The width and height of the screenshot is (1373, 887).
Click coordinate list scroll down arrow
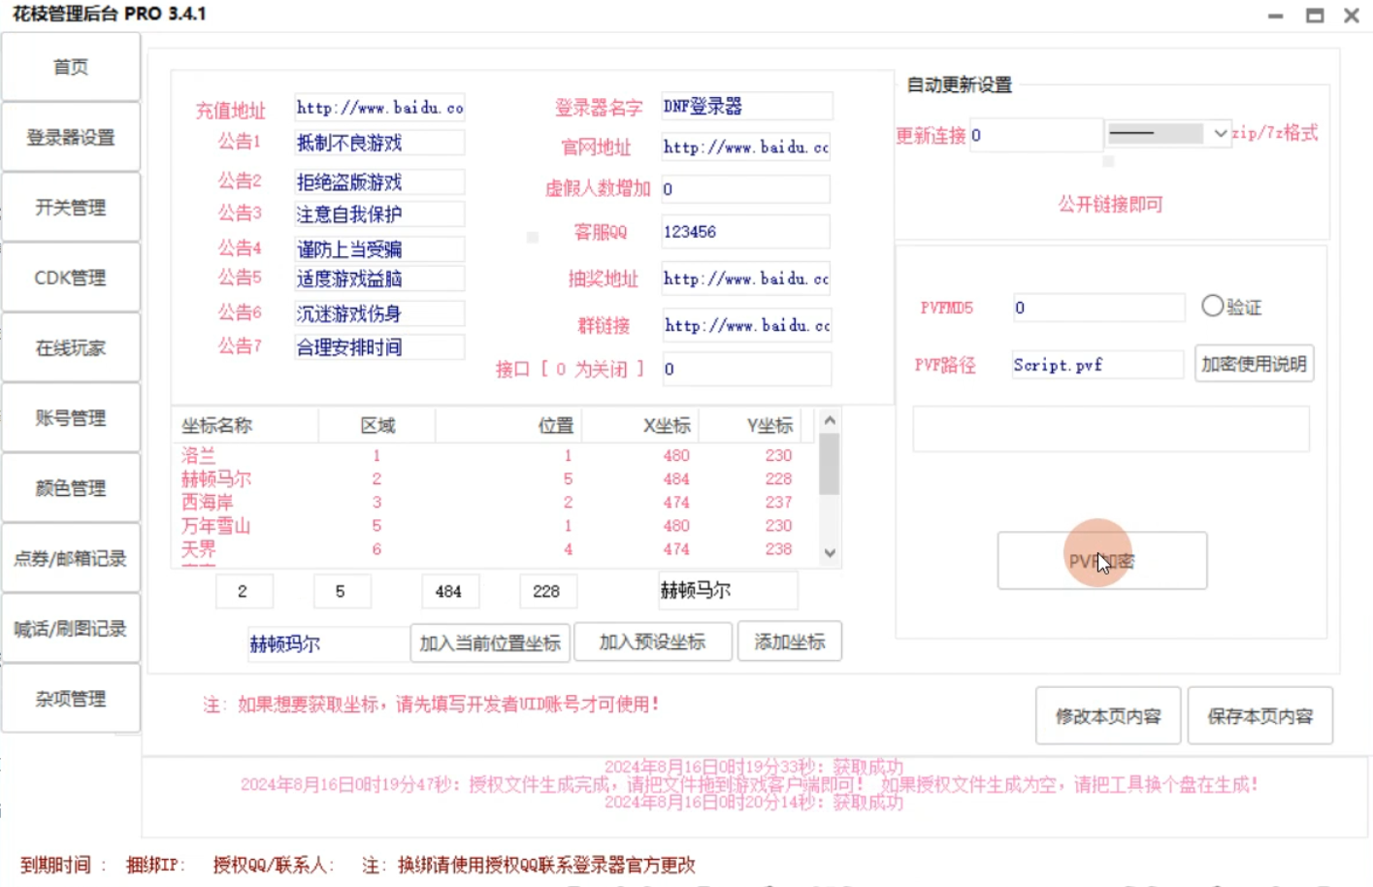click(x=830, y=553)
